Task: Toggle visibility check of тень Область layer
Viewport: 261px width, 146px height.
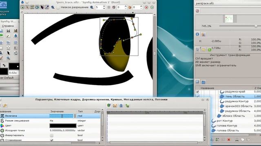Action: [197, 96]
